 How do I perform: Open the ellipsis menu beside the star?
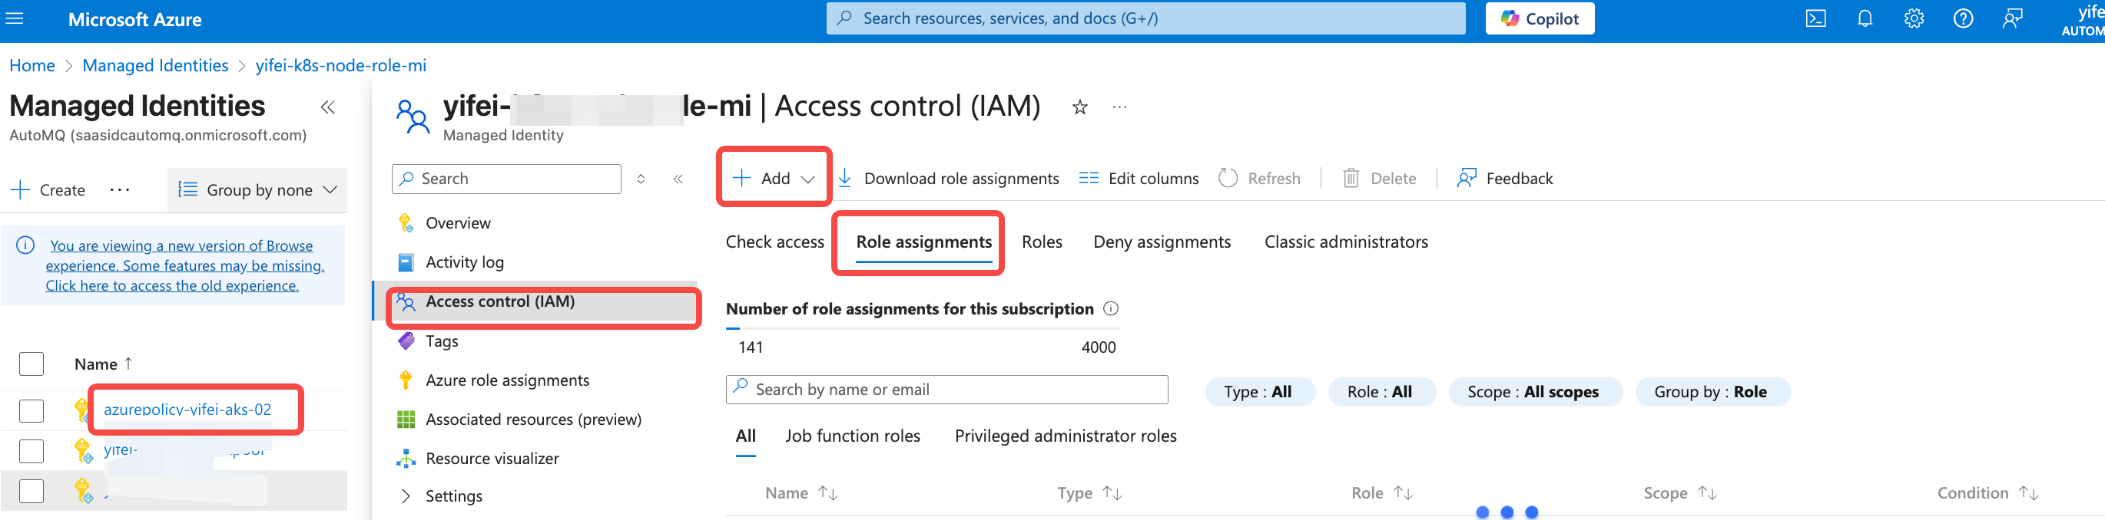(x=1119, y=107)
